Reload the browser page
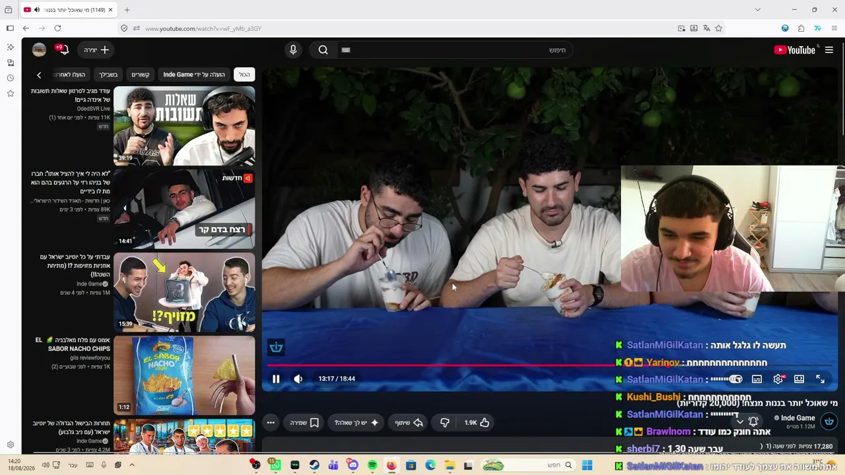The image size is (845, 475). tap(57, 28)
